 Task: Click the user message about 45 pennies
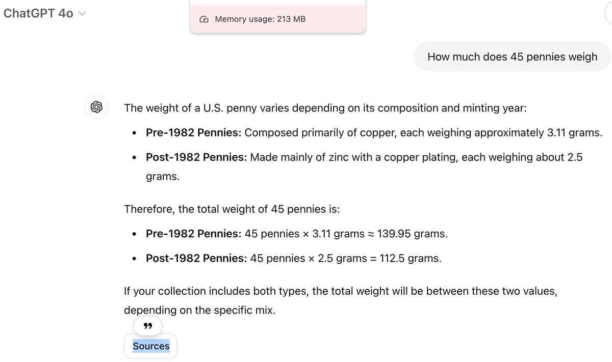[x=512, y=57]
